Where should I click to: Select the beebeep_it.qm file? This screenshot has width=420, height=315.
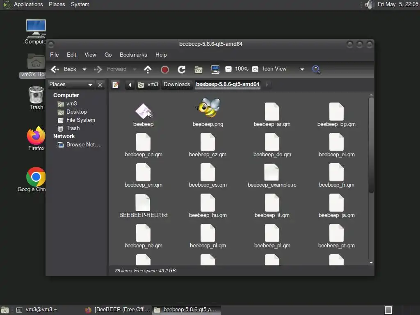click(272, 205)
